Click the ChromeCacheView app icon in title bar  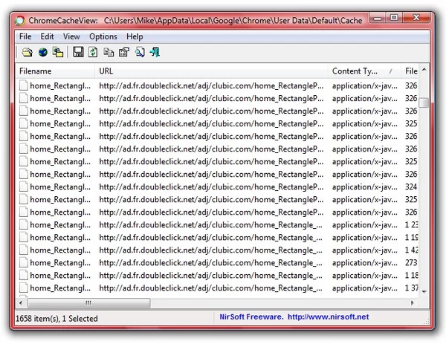point(20,21)
